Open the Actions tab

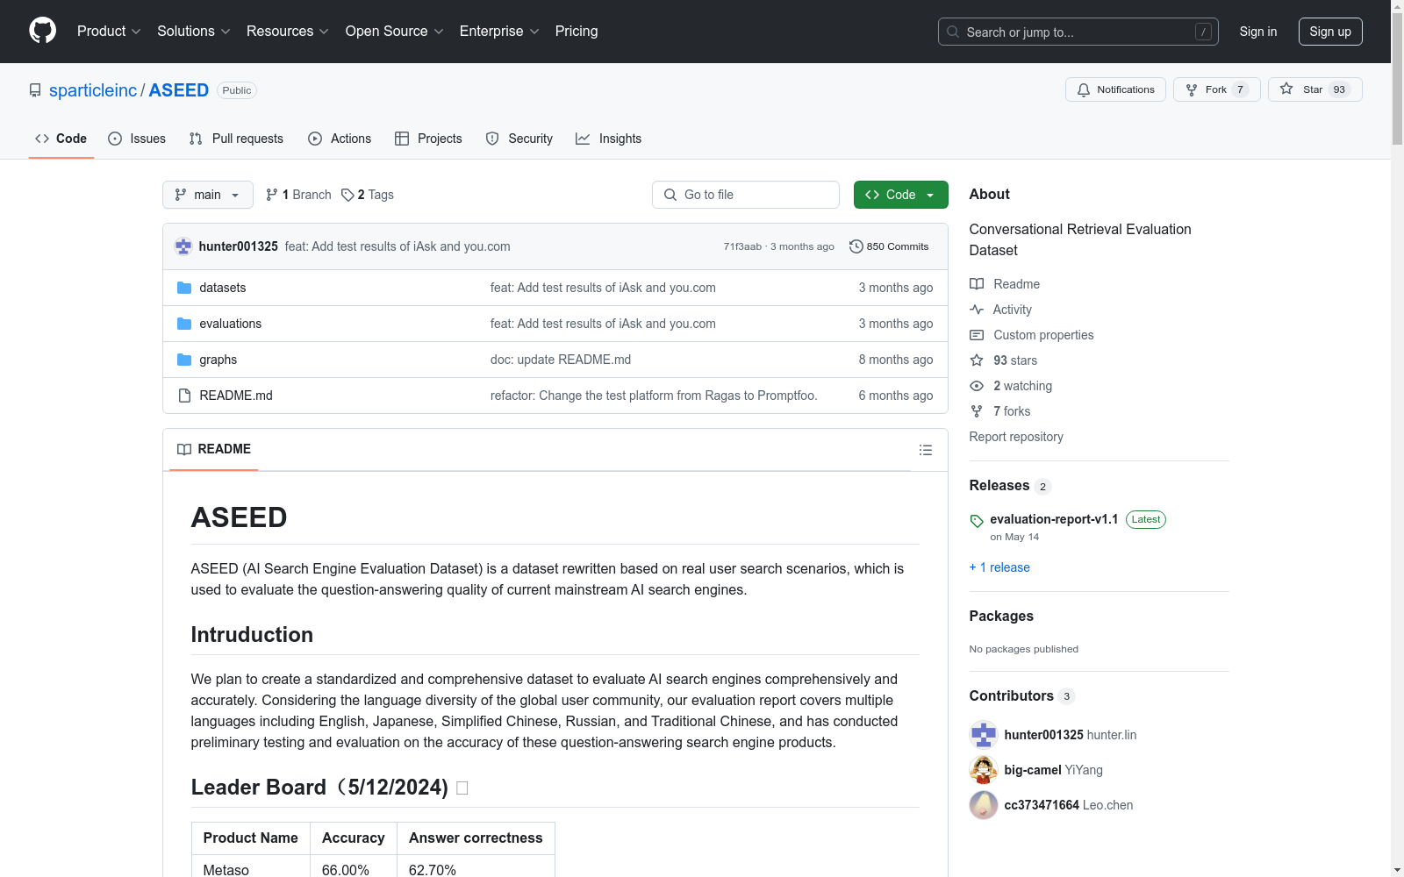click(x=340, y=139)
